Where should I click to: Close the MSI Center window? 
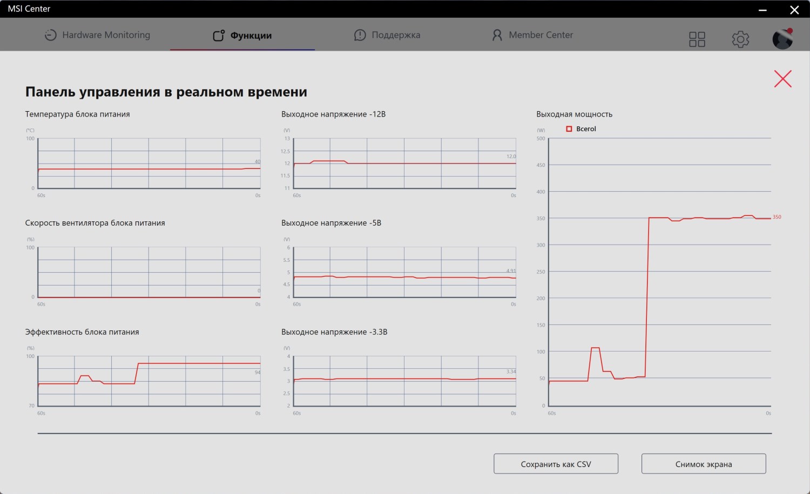(x=794, y=10)
